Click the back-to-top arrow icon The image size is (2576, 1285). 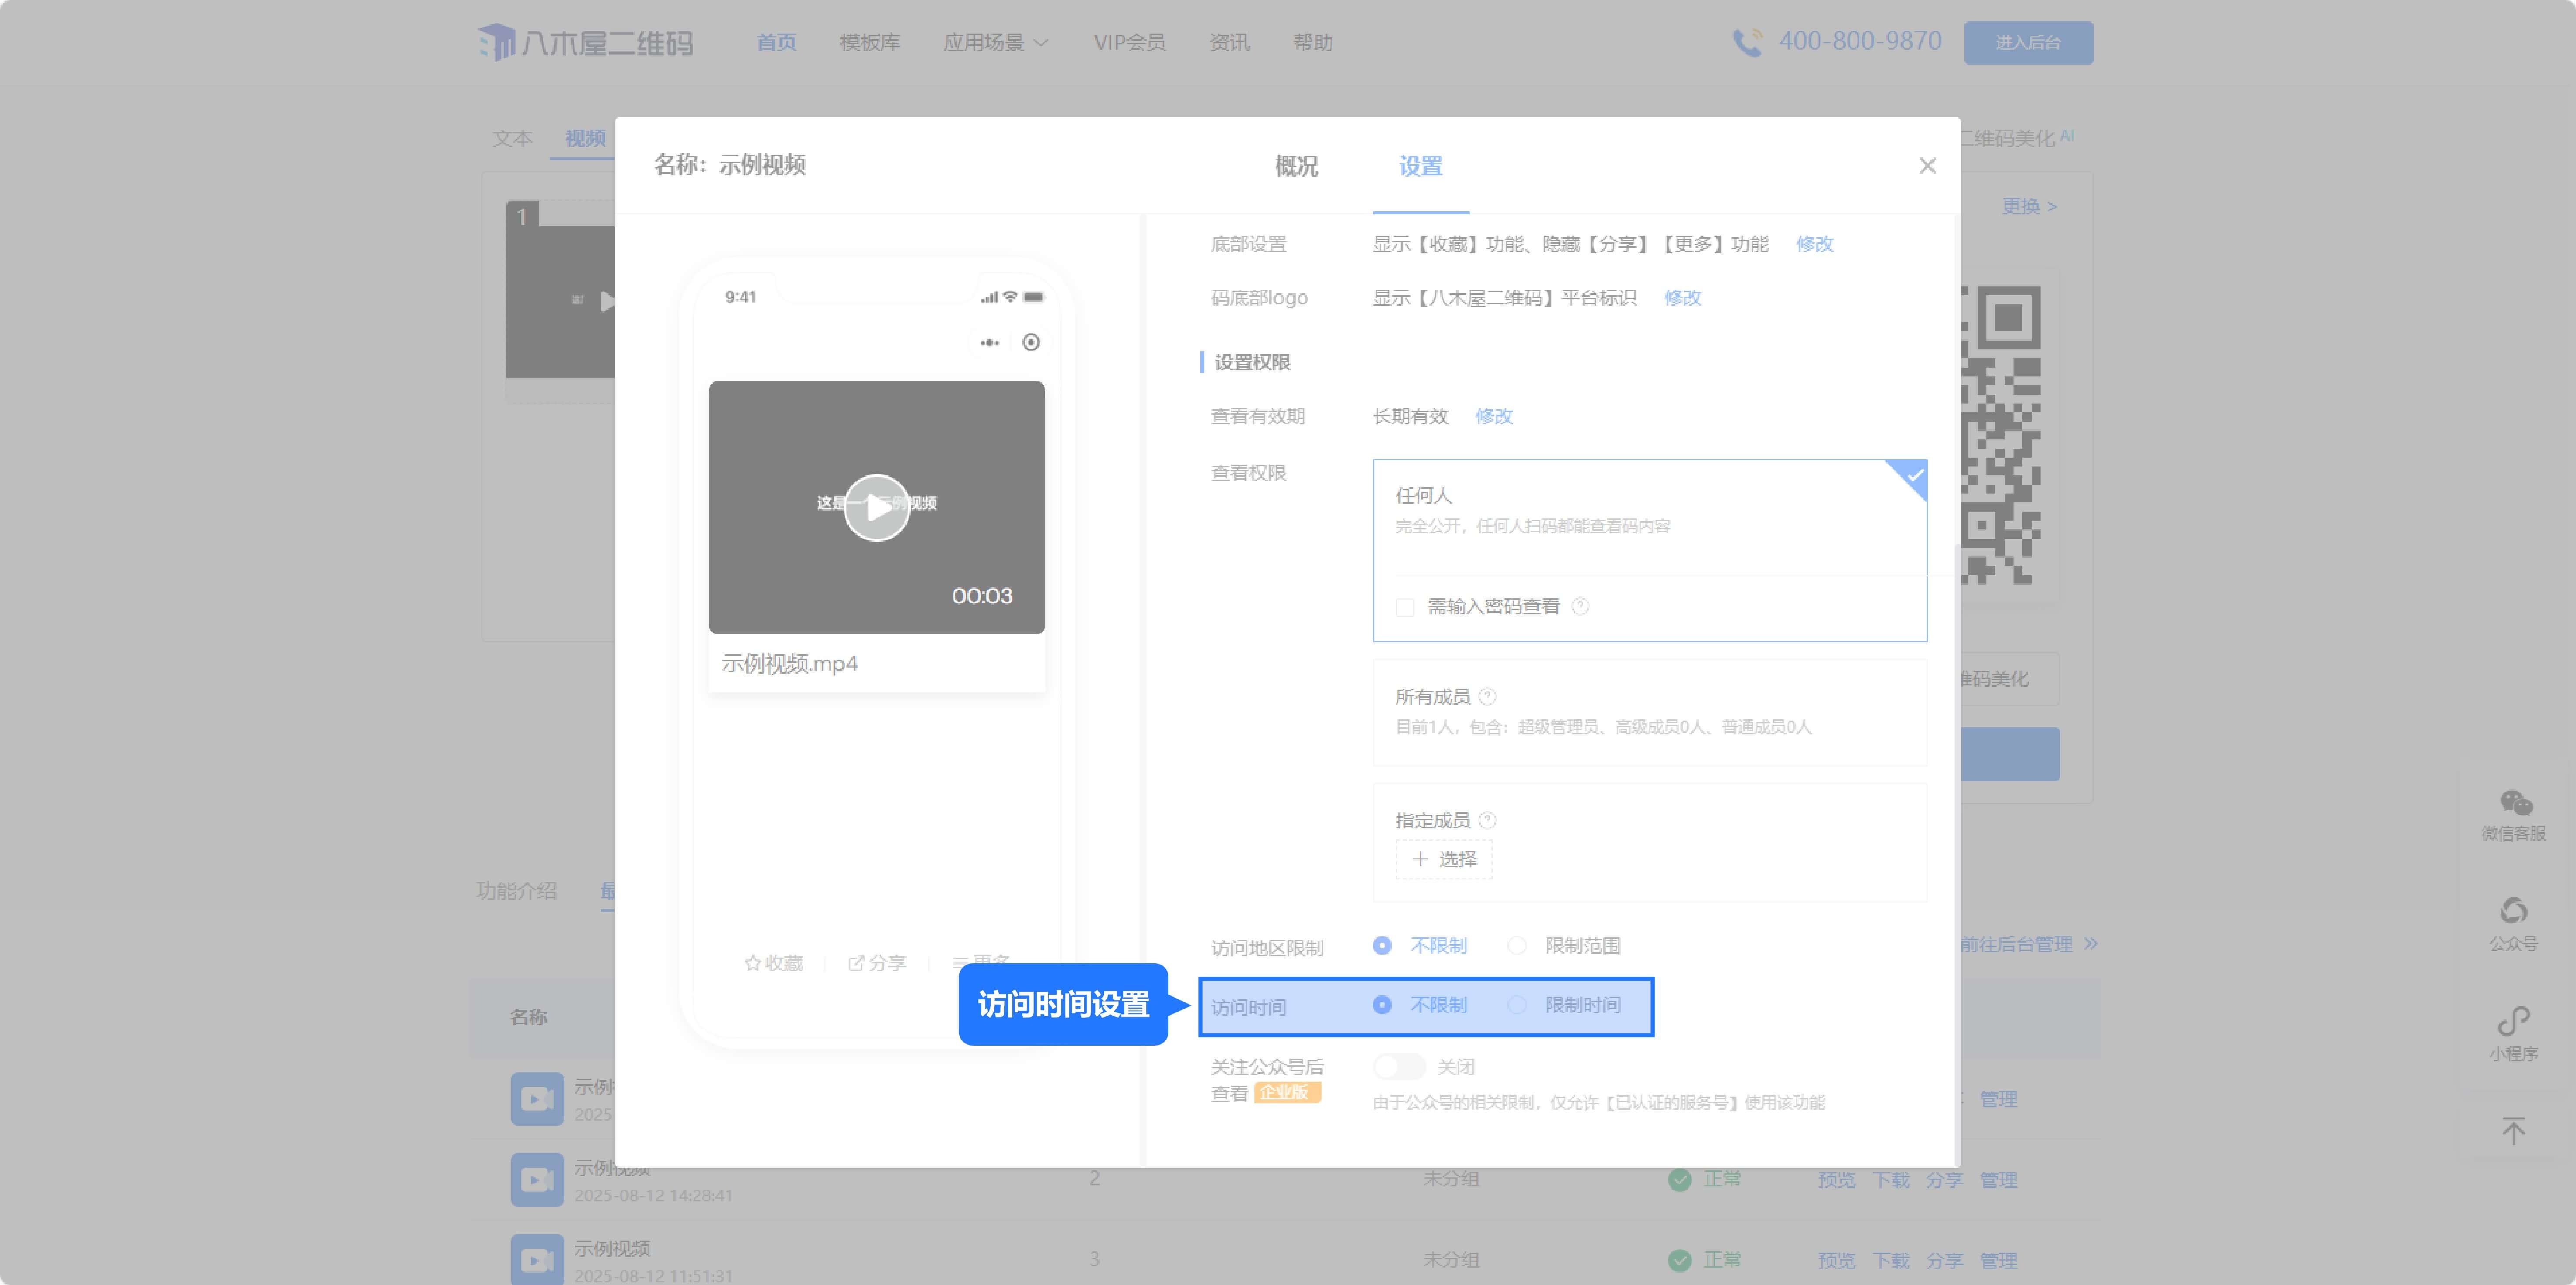tap(2513, 1130)
